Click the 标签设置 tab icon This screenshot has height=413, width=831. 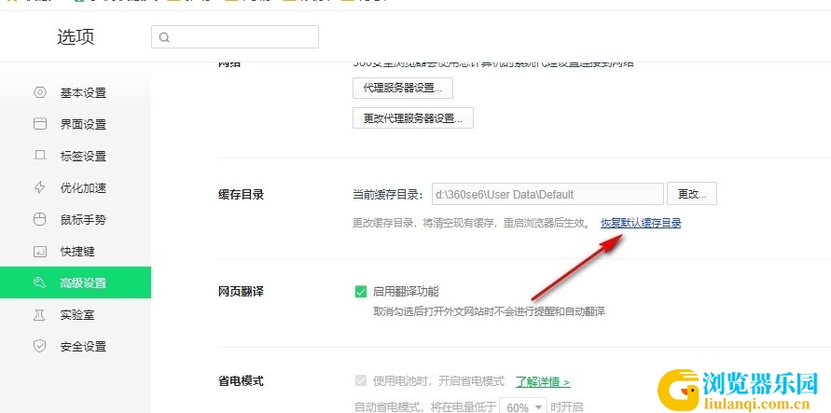point(40,156)
